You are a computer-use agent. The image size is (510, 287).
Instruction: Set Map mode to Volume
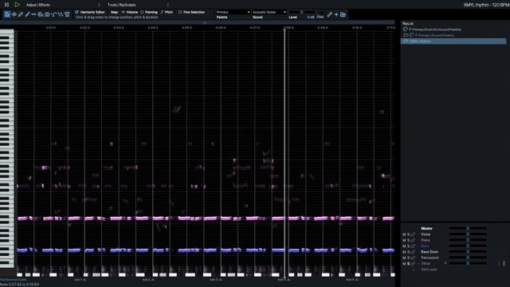tap(130, 12)
